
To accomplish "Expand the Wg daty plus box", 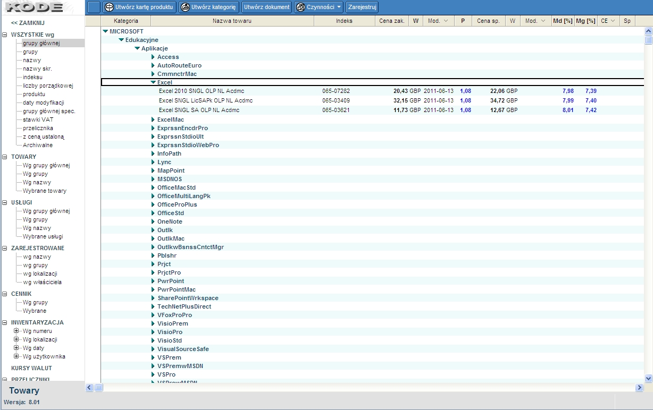I will coord(16,348).
